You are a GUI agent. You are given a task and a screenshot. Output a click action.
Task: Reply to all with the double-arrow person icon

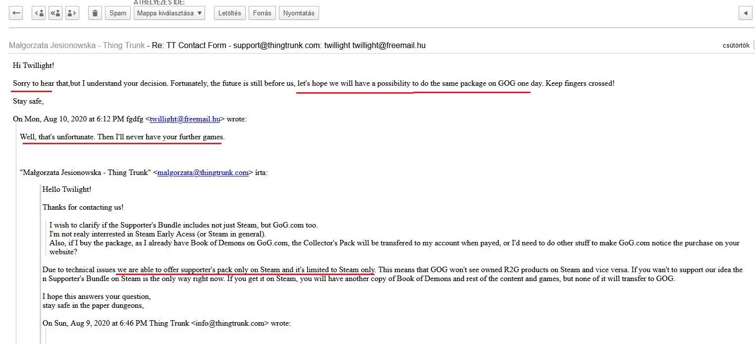tap(55, 13)
